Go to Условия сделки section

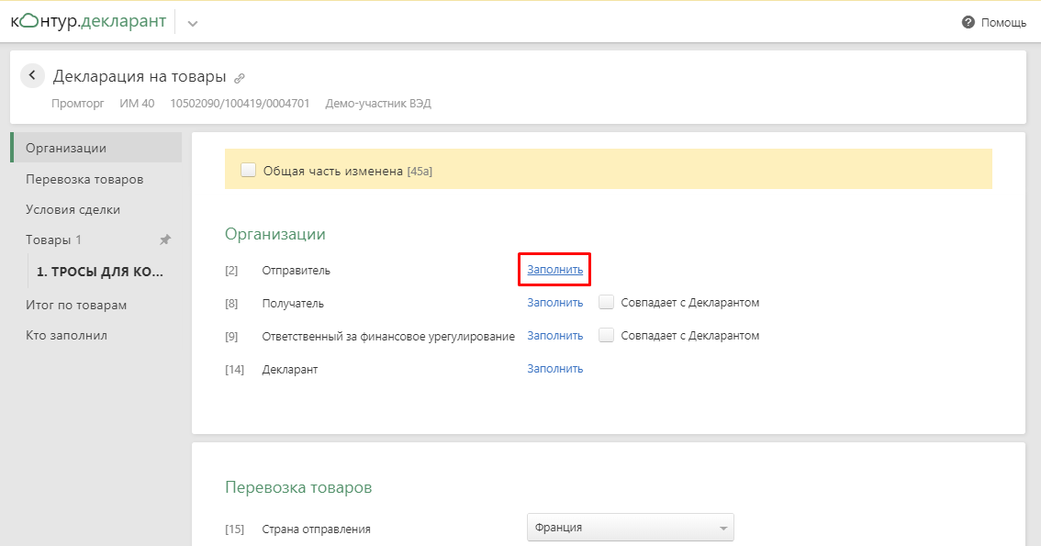coord(73,209)
